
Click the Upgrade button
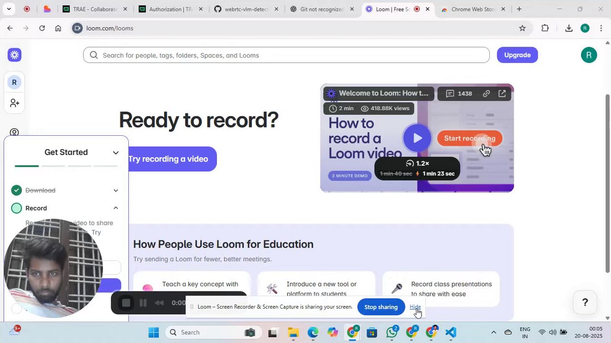coord(518,55)
